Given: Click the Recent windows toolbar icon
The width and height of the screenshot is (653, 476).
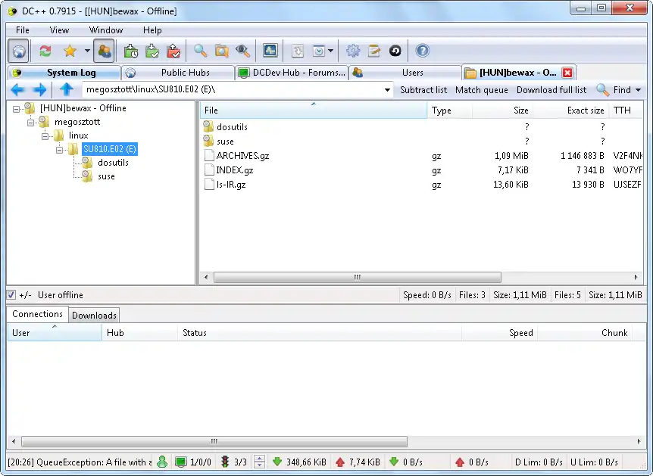Looking at the screenshot, I should click(319, 51).
